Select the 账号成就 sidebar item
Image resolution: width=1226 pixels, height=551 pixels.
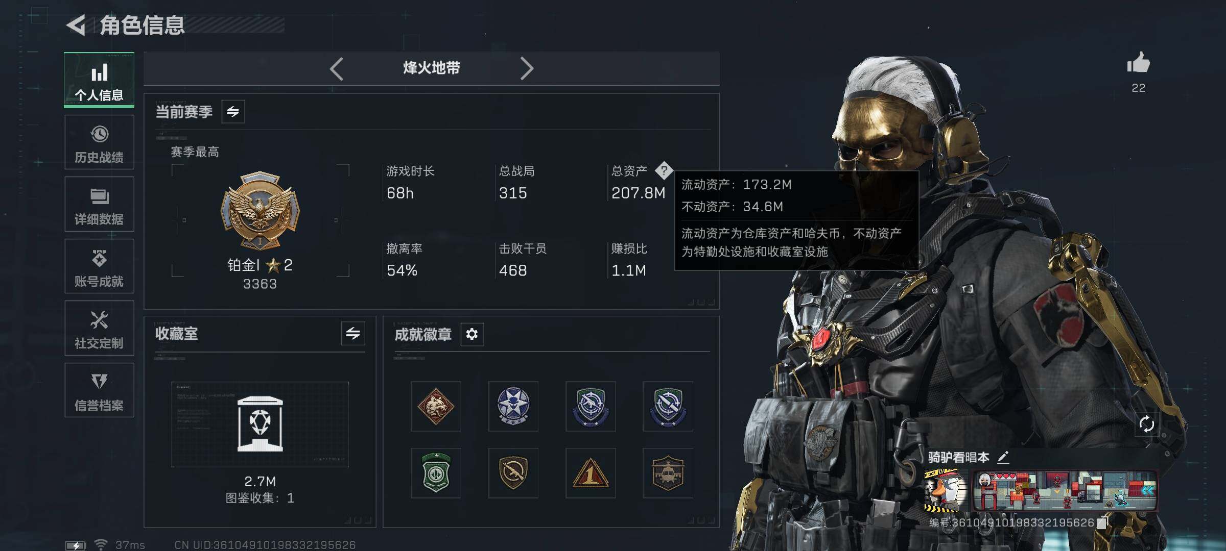click(x=99, y=266)
